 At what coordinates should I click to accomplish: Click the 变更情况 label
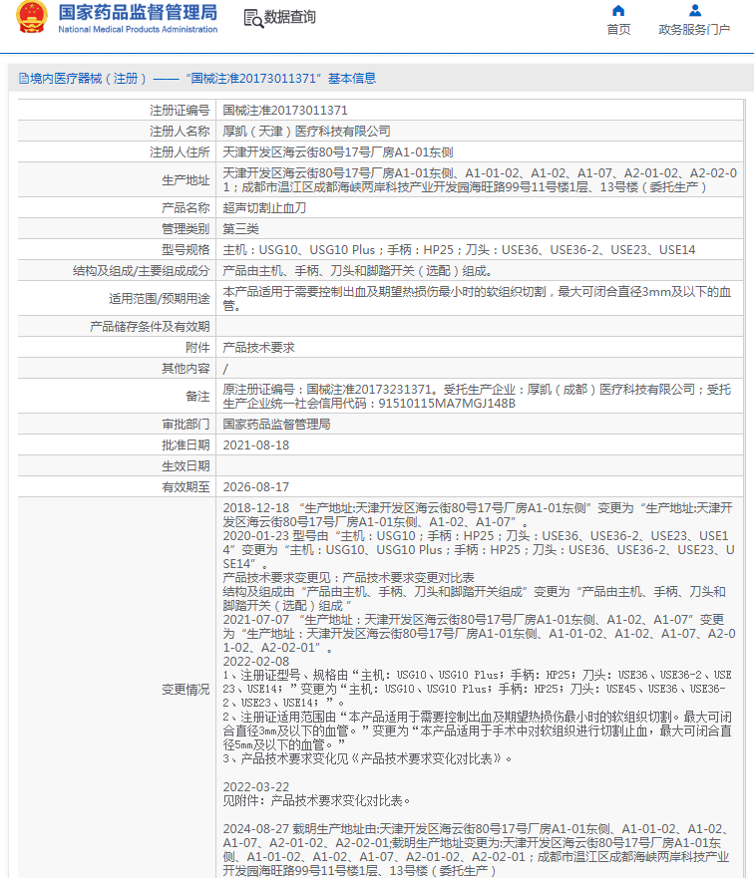tap(186, 690)
